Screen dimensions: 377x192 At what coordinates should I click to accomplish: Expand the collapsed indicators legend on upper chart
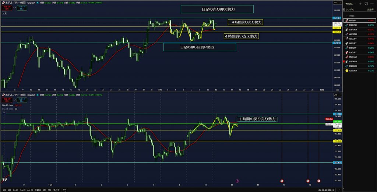(x=5, y=13)
